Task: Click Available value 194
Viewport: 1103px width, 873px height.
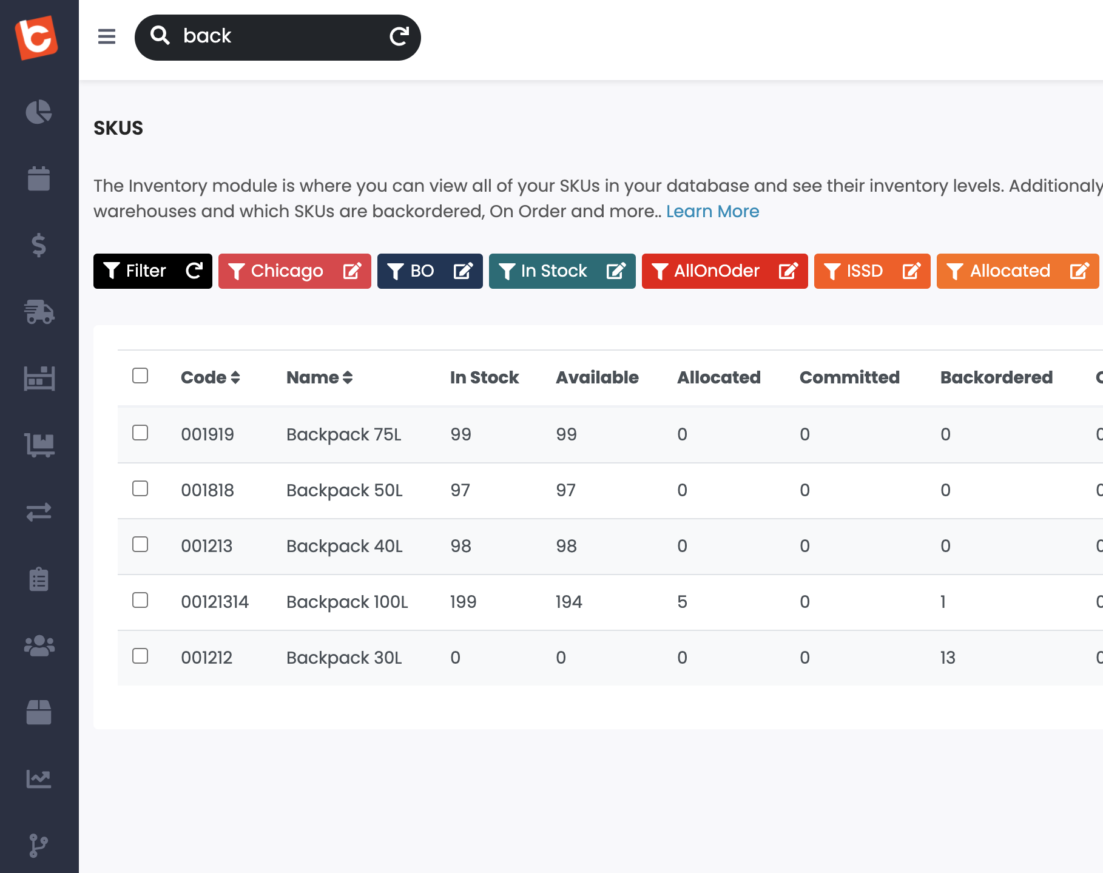Action: coord(569,602)
